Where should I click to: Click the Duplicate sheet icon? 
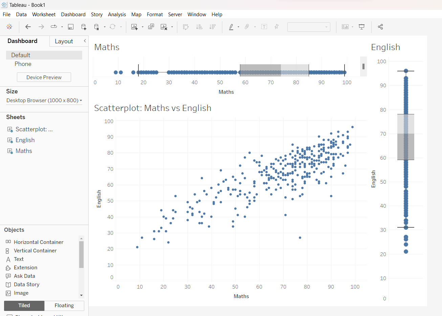coord(151,27)
